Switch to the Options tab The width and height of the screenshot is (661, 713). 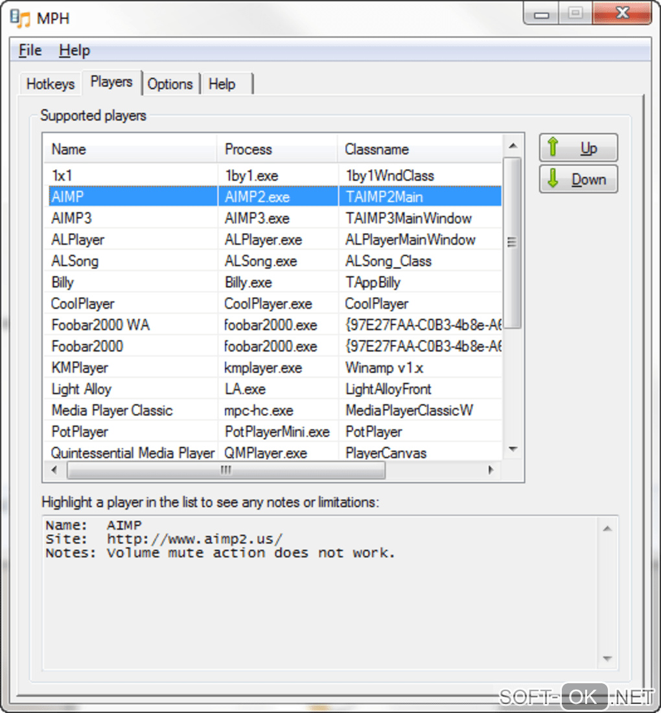click(170, 84)
